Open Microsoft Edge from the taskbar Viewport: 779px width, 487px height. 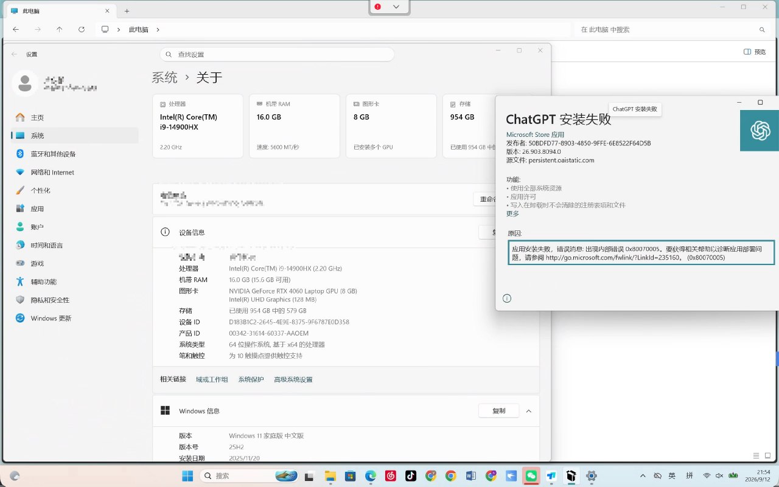click(371, 476)
